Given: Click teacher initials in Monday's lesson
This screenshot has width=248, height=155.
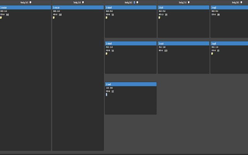Looking at the screenshot, I should (7, 15).
